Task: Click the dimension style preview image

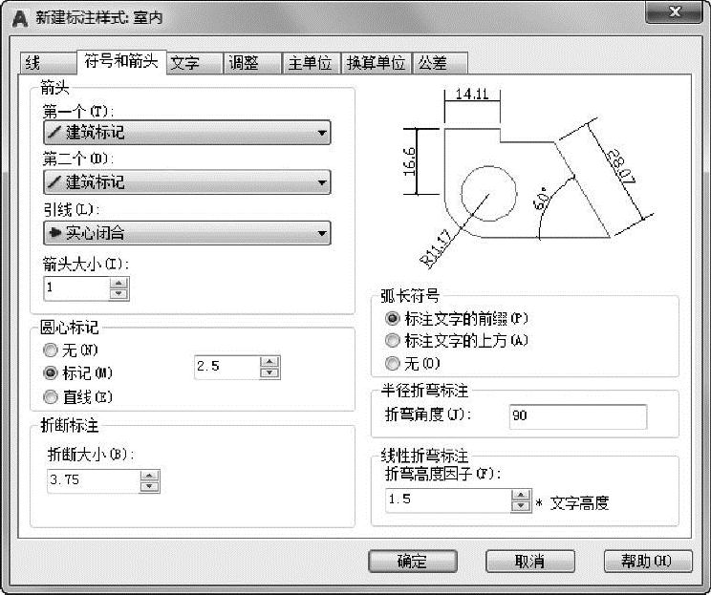Action: 528,178
